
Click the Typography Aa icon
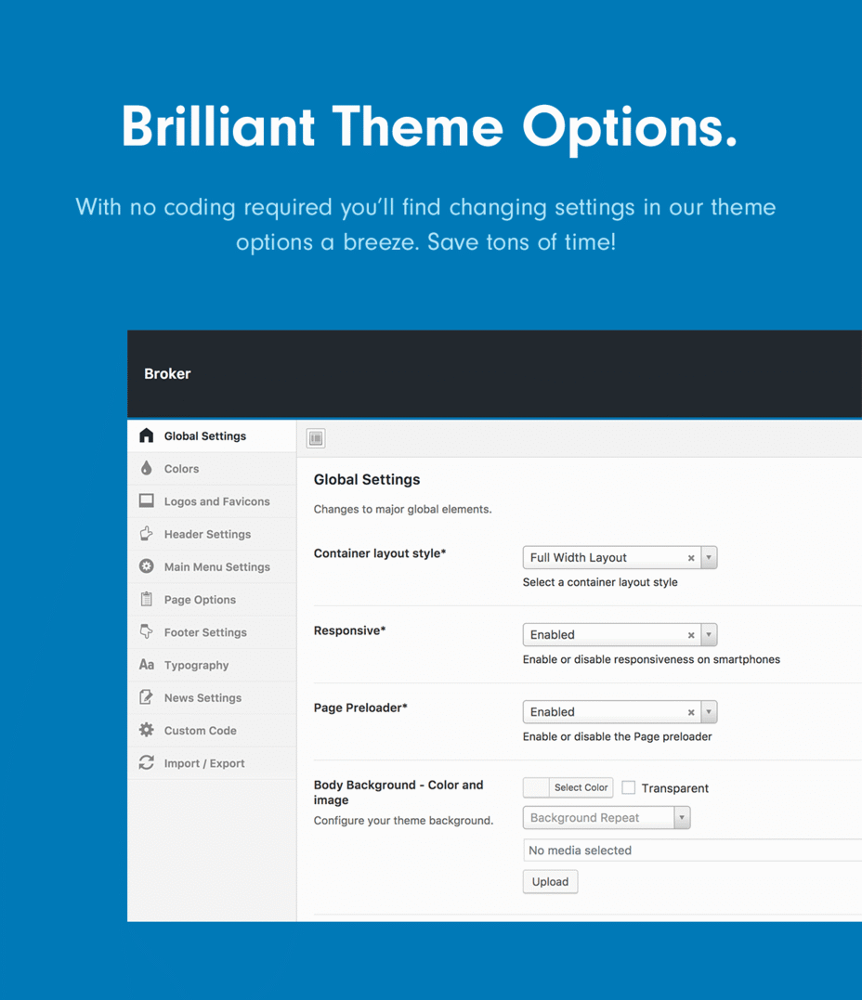pos(146,665)
